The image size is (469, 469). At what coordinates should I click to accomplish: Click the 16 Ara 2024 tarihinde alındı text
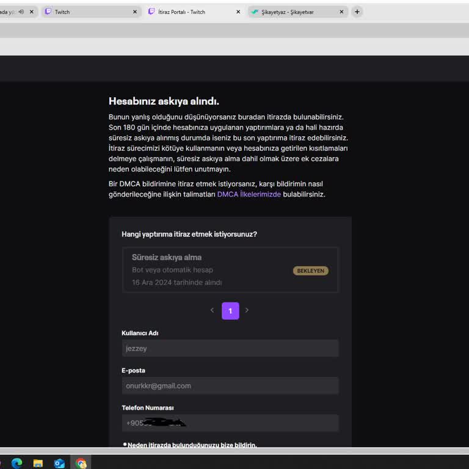(176, 282)
